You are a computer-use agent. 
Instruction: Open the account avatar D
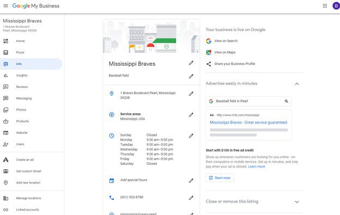click(x=336, y=6)
